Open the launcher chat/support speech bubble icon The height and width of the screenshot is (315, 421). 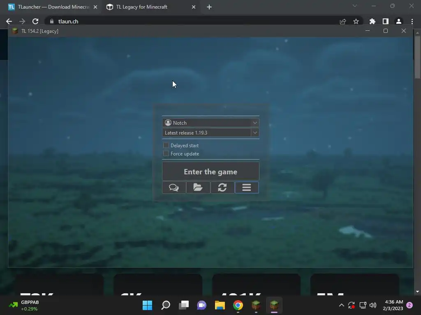(174, 187)
